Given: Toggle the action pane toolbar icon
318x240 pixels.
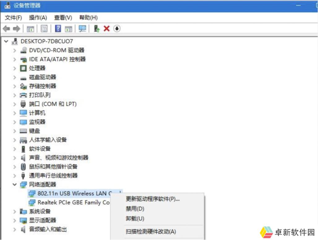Looking at the screenshot, I should pos(68,29).
